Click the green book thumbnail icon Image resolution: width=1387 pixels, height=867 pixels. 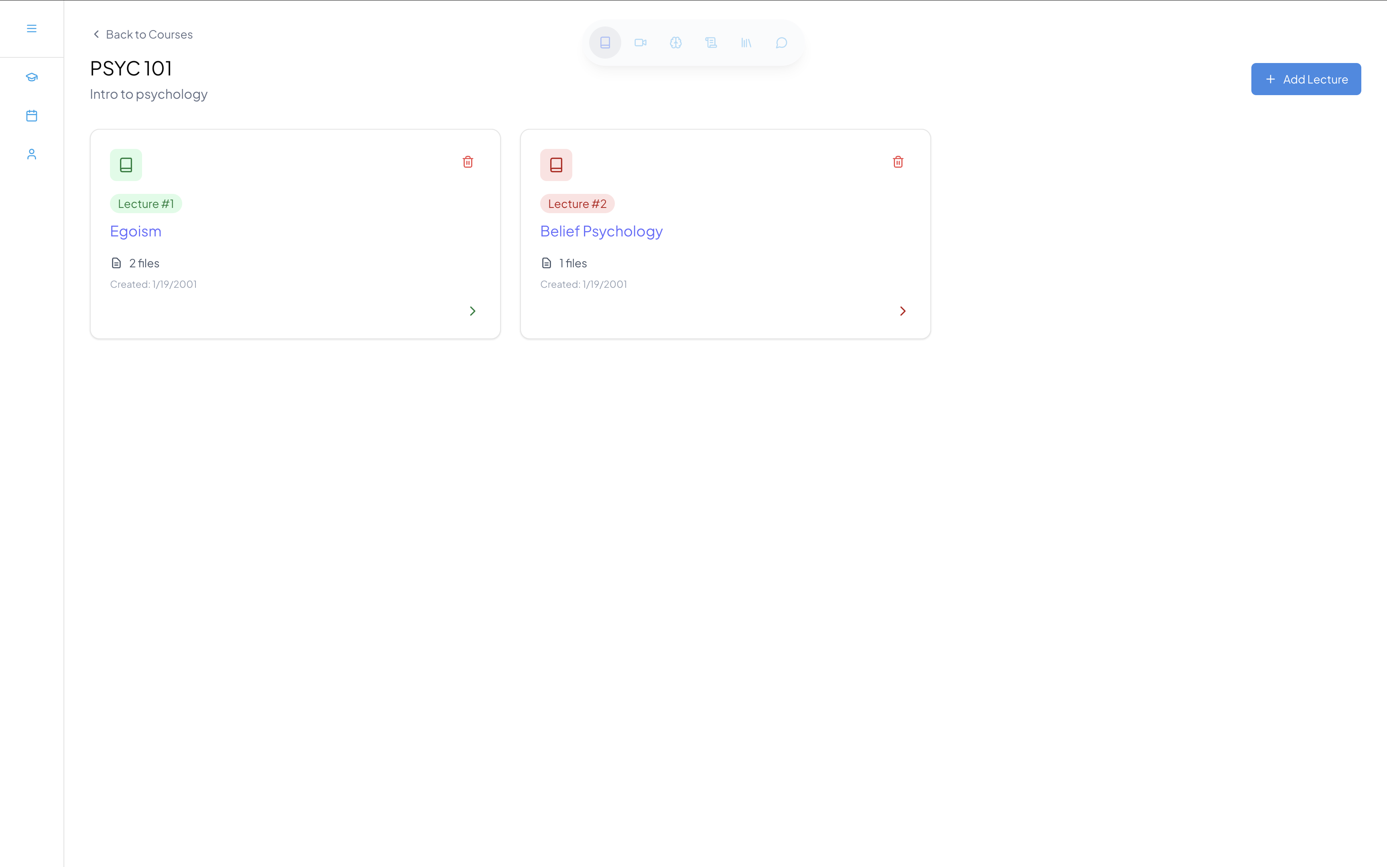coord(126,165)
